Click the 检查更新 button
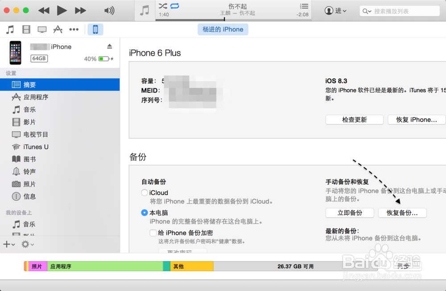Image resolution: width=446 pixels, height=291 pixels. tap(355, 119)
